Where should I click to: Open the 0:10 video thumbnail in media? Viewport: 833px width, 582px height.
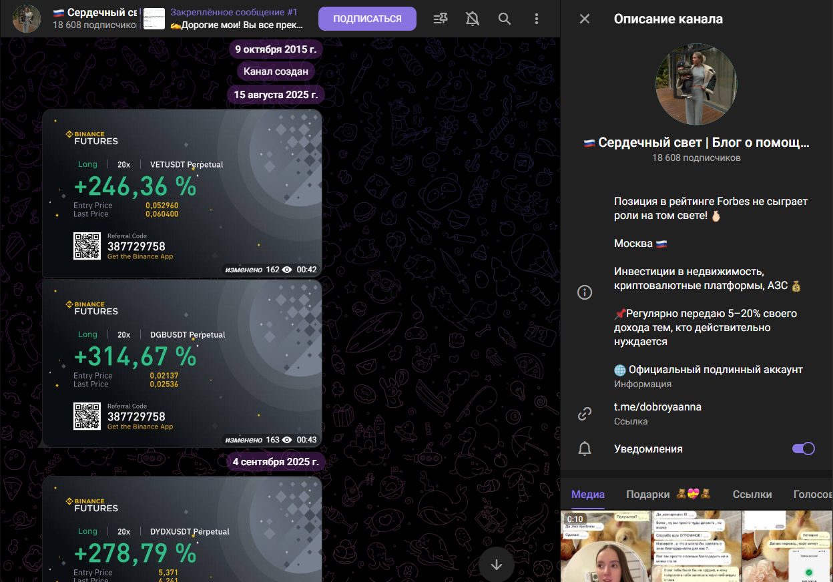tap(605, 546)
